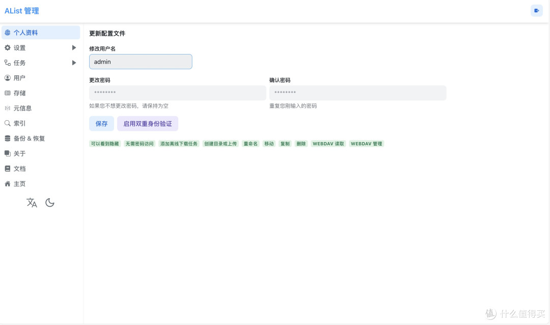The height and width of the screenshot is (325, 550).
Task: Focus the 修改用户名 field containing admin
Action: [141, 62]
